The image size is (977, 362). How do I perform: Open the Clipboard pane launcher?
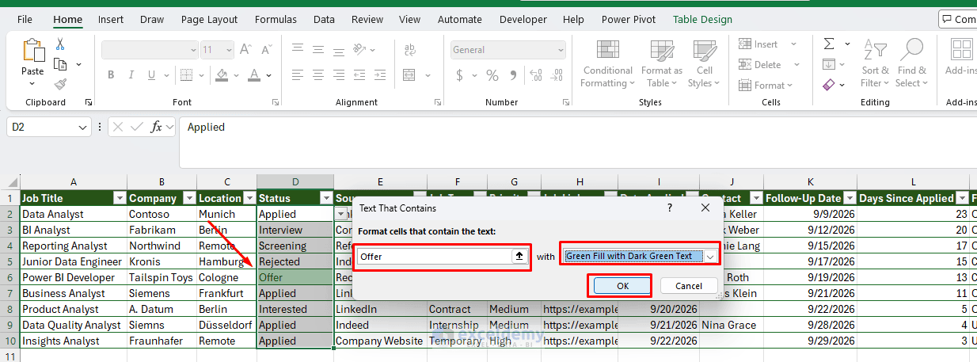[89, 102]
